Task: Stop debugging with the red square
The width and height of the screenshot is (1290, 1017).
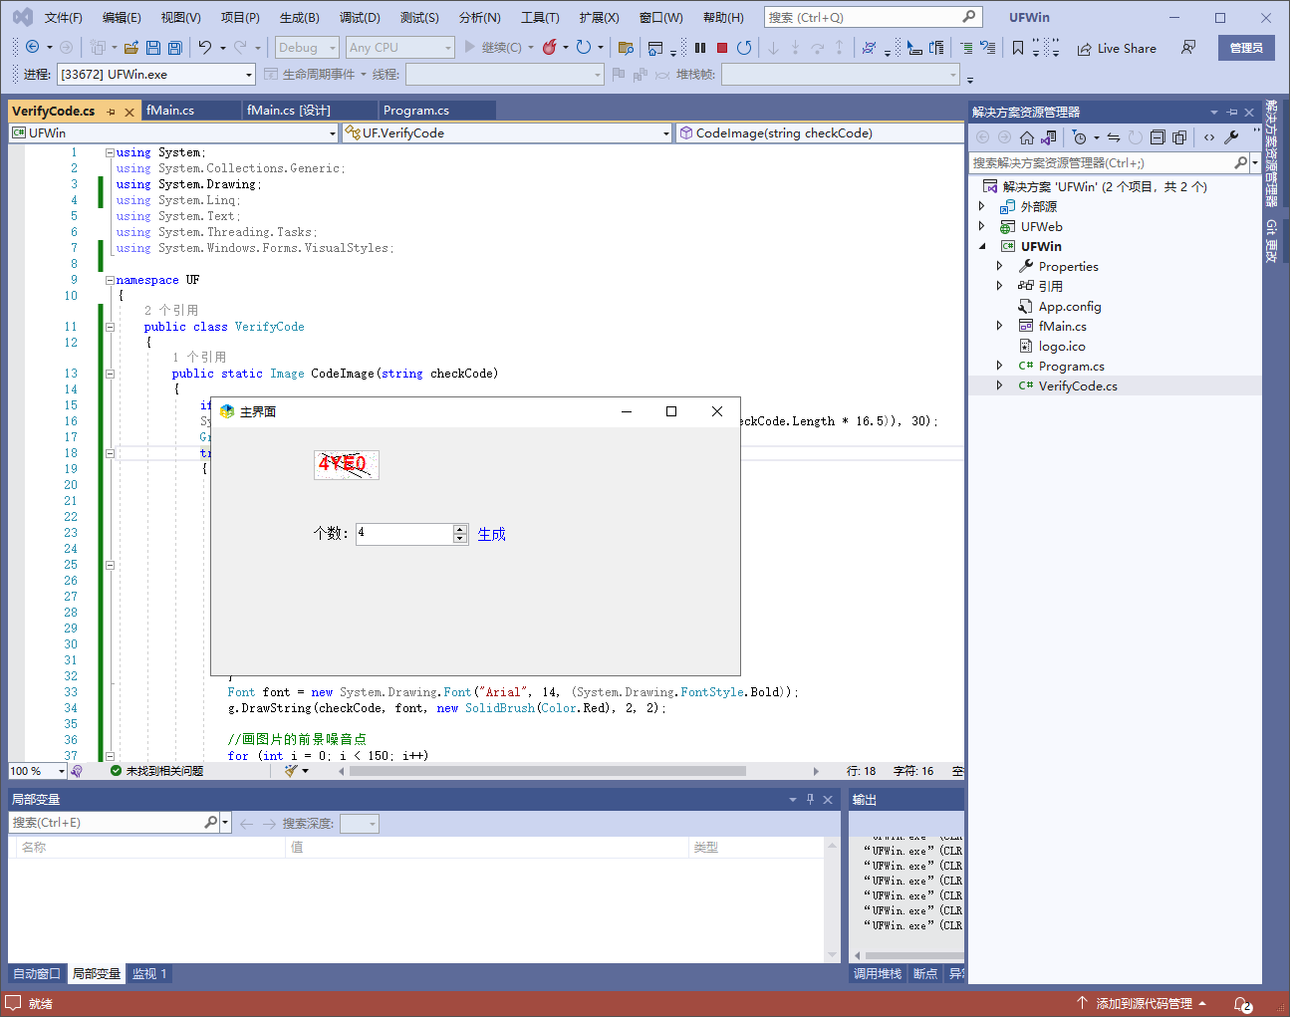Action: tap(722, 47)
